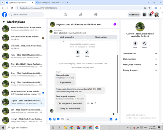Click the browser address bar URL
Image resolution: width=163 pixels, height=130 pixels.
pyautogui.click(x=38, y=8)
